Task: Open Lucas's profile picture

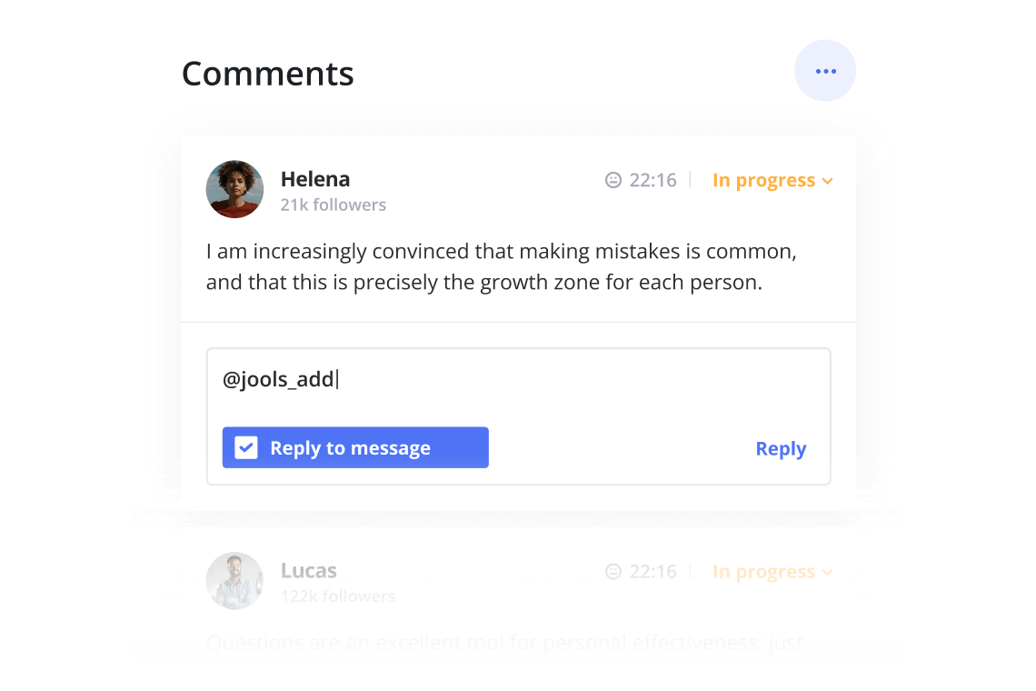Action: point(234,580)
